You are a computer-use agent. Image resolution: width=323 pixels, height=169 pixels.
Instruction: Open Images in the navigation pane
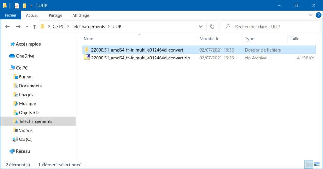[26, 95]
